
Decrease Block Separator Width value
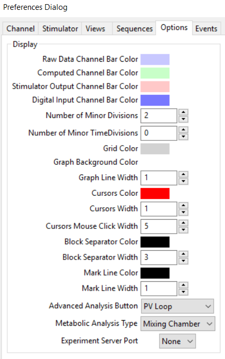click(183, 261)
